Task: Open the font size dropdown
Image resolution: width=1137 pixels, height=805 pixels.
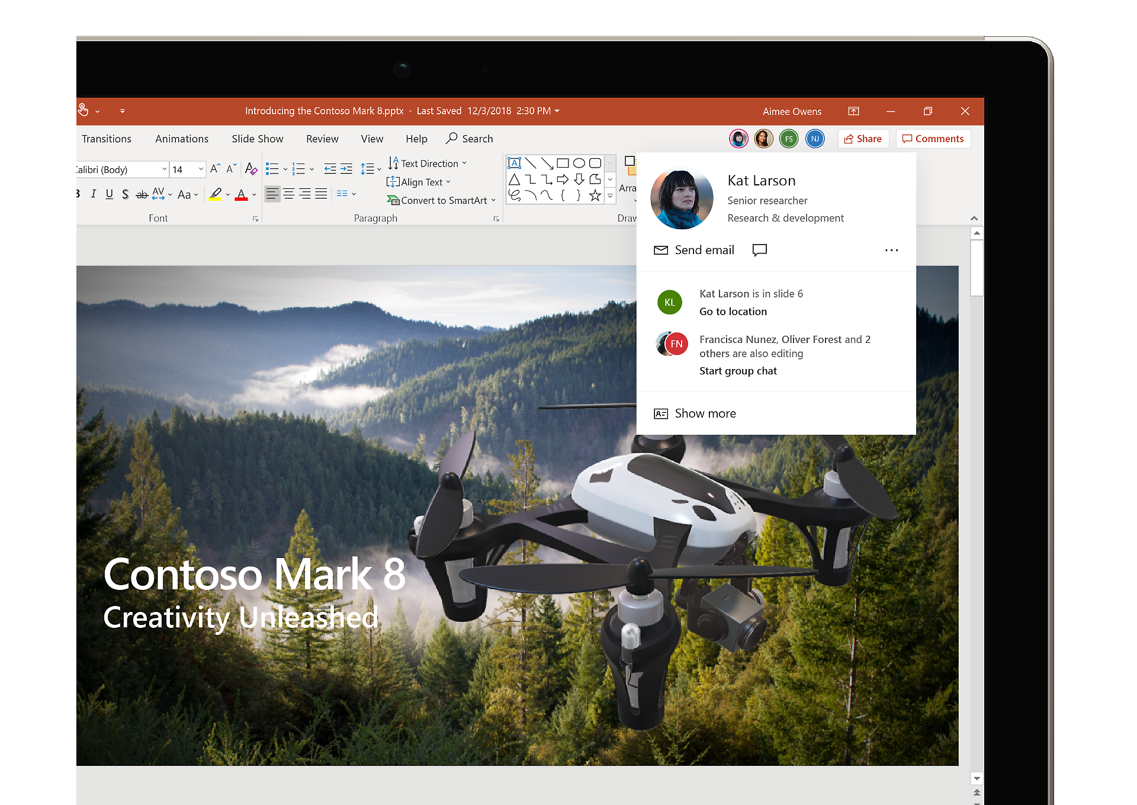Action: [201, 169]
